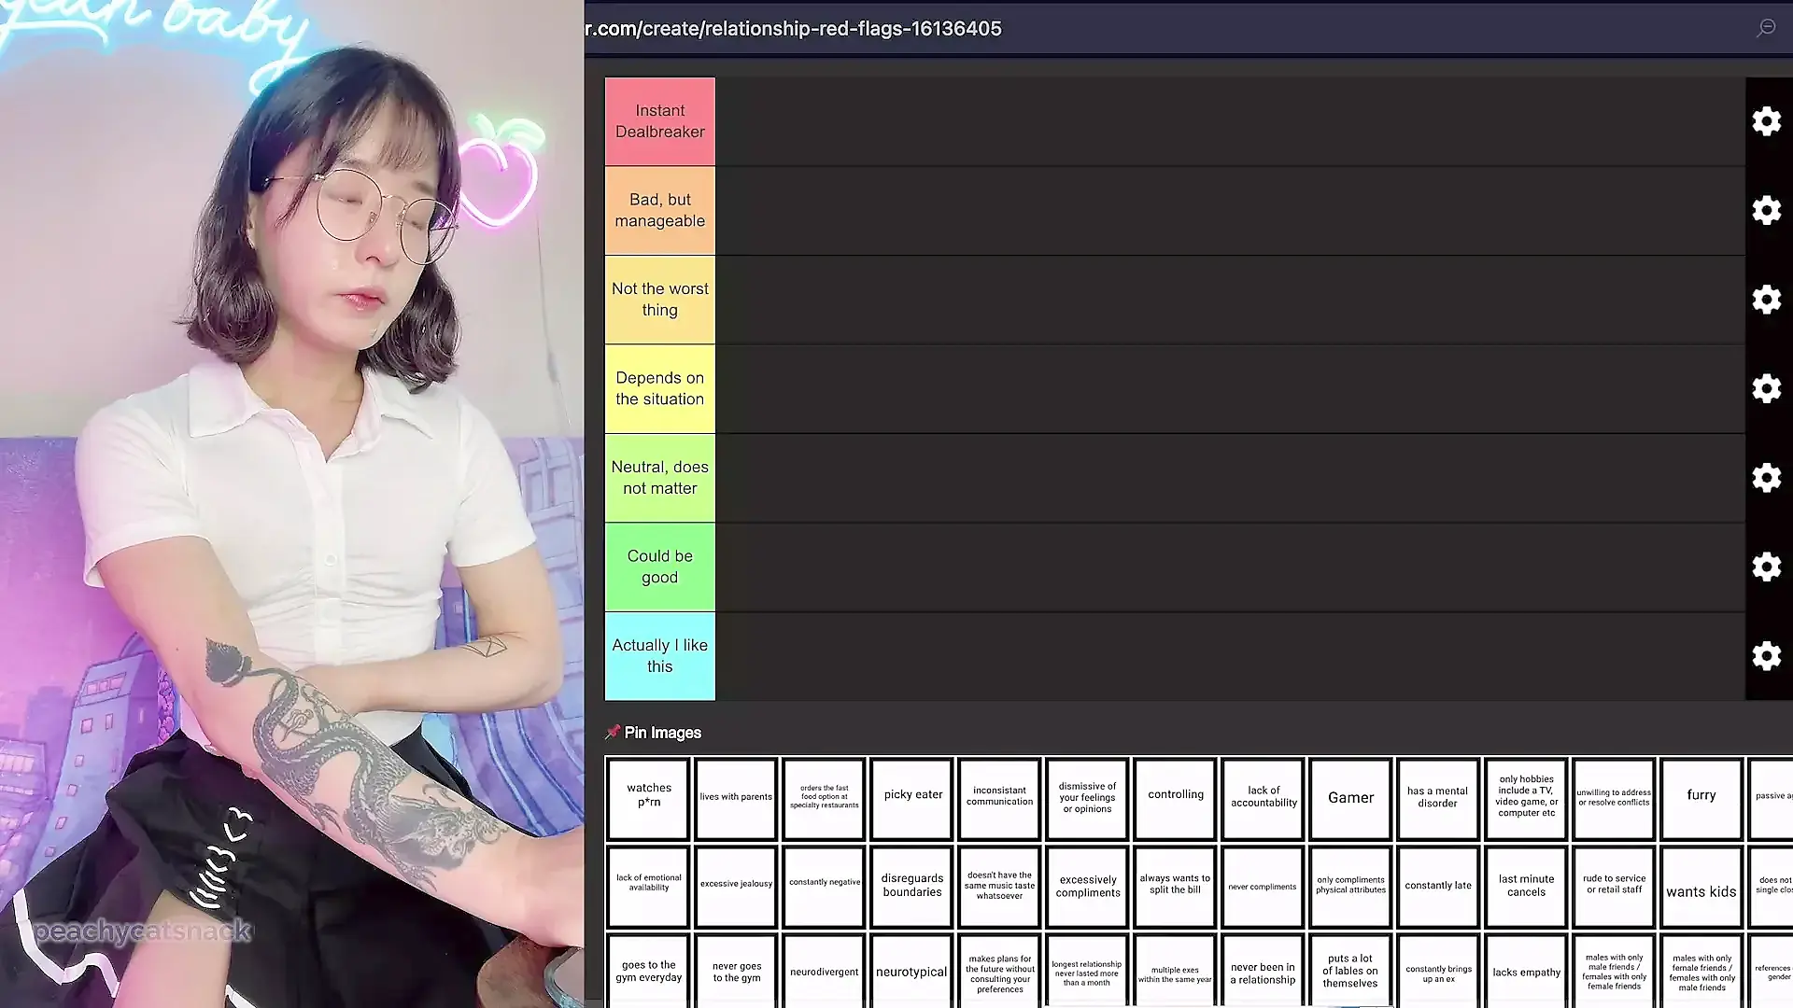Select the 'neurotypical' image tile

[911, 972]
